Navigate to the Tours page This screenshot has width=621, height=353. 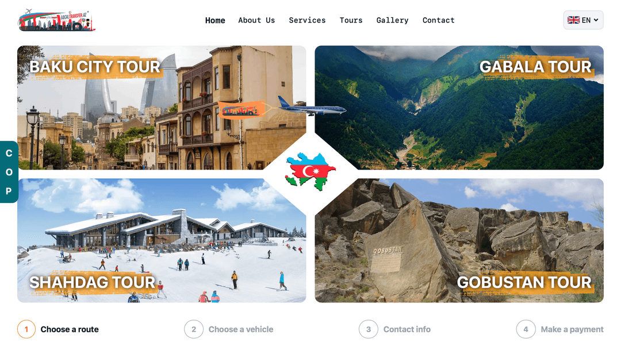pyautogui.click(x=351, y=20)
